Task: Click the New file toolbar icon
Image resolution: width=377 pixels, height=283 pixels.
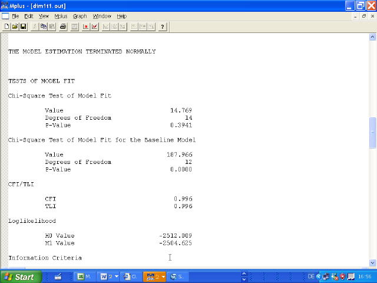Action: [6, 27]
